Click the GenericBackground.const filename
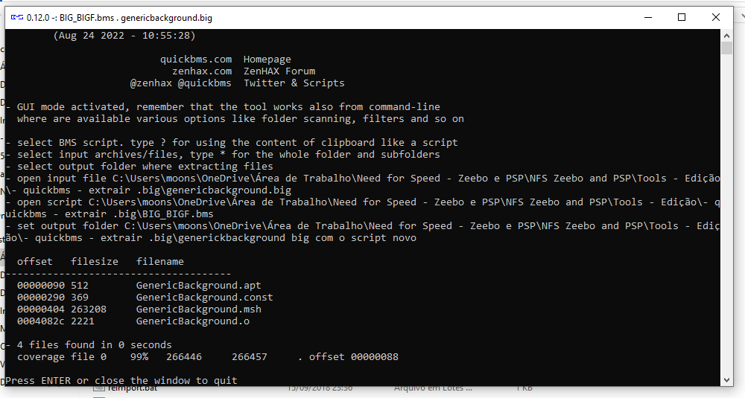 (x=204, y=298)
